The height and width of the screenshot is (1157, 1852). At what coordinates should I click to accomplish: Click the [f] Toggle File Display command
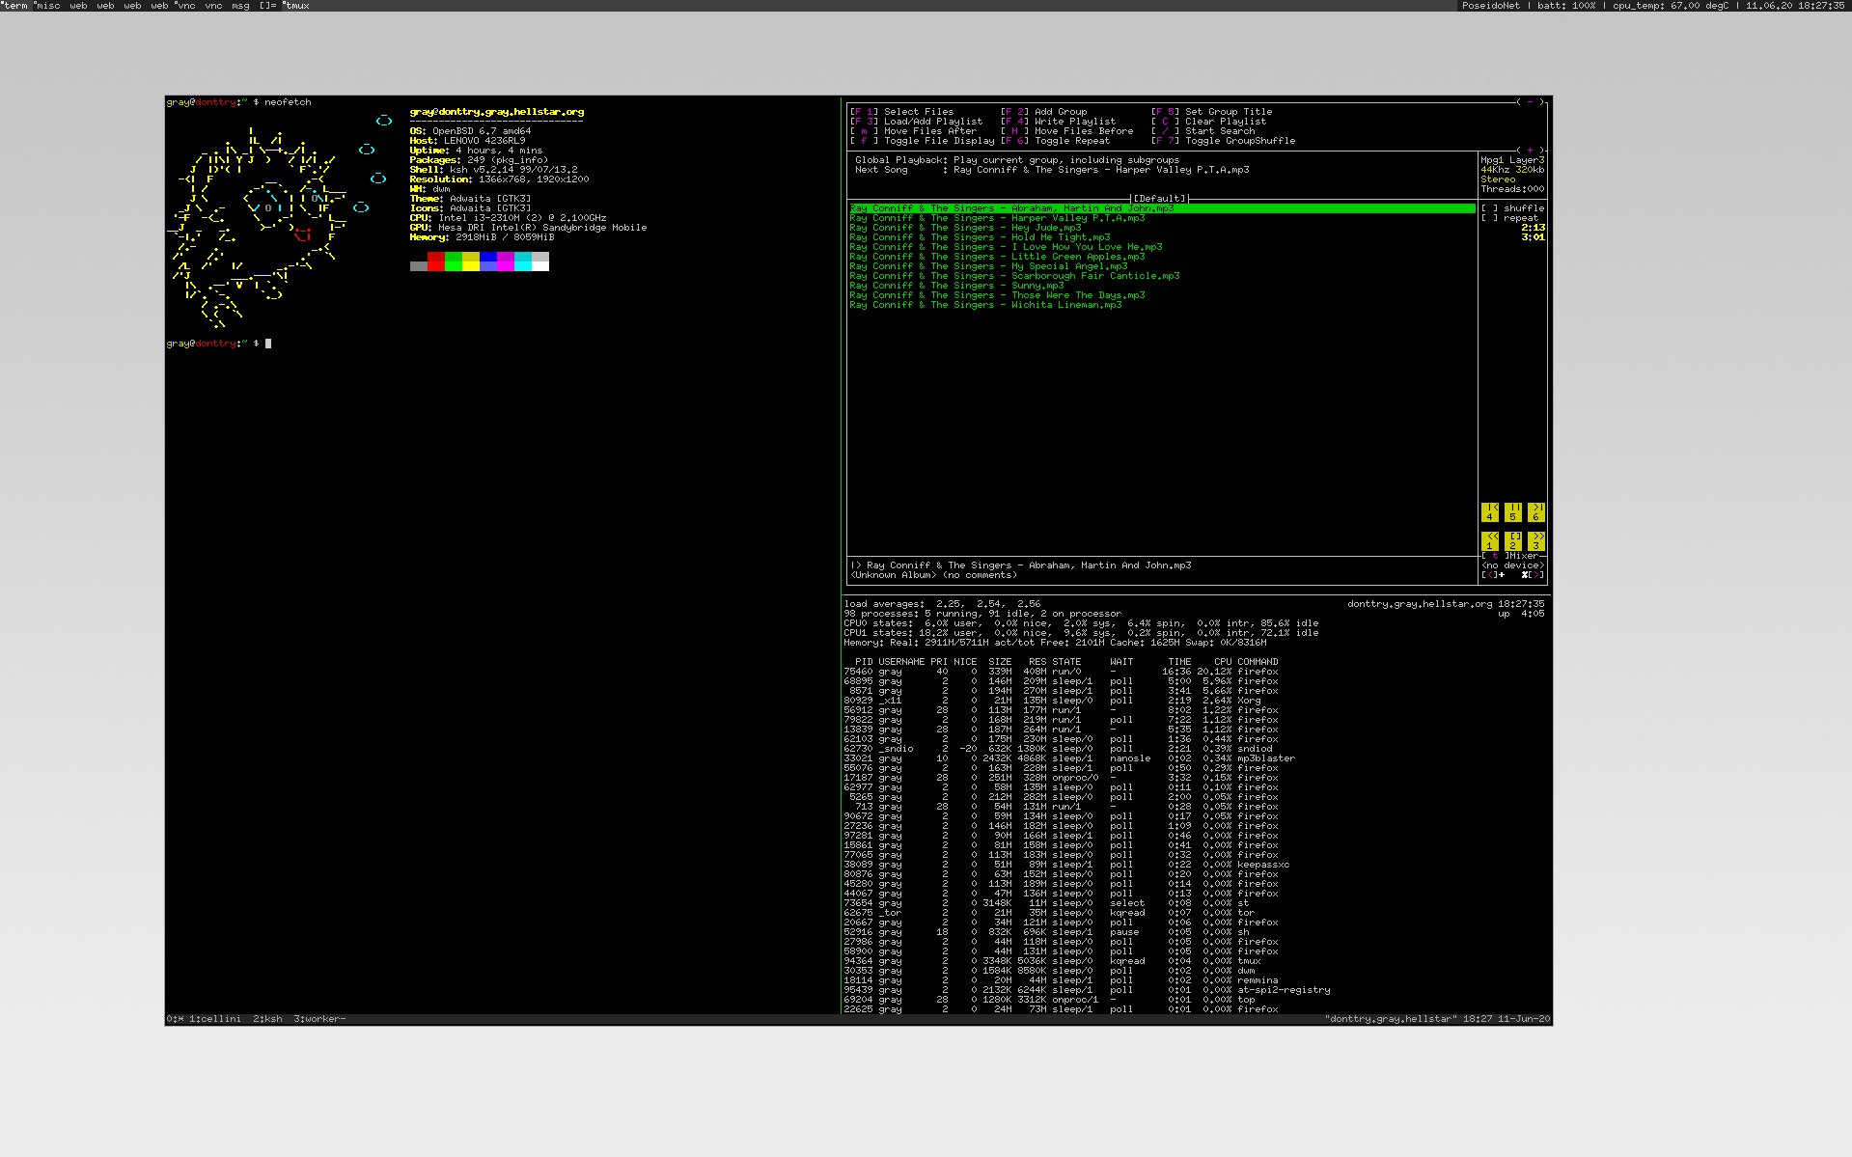pos(922,141)
